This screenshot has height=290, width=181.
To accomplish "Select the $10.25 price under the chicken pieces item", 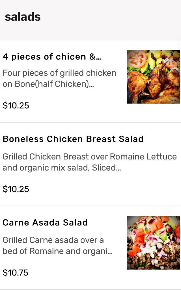I will pyautogui.click(x=16, y=106).
